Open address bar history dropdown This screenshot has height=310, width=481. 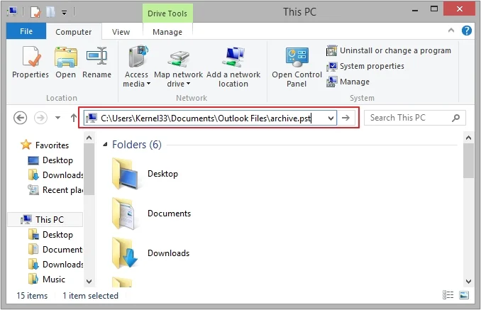click(331, 118)
